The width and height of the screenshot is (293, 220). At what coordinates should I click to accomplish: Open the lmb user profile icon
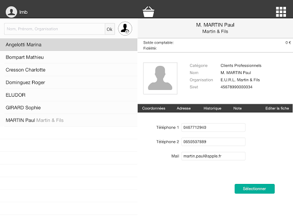(11, 12)
